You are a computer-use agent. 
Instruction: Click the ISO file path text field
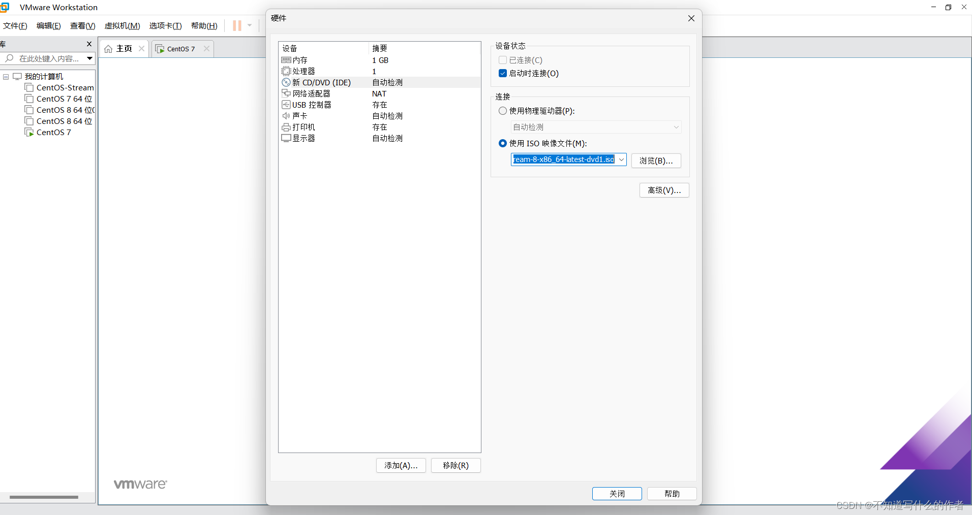tap(563, 159)
